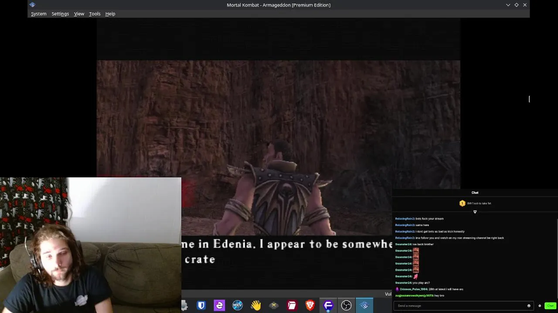Open the yellow X diamond taskbar app
This screenshot has height=313, width=558.
pos(274,306)
